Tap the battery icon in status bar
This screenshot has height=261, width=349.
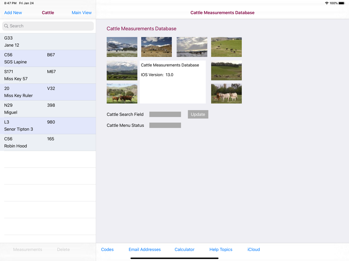click(342, 3)
